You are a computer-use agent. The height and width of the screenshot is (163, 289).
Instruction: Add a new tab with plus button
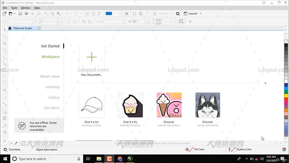[39, 28]
